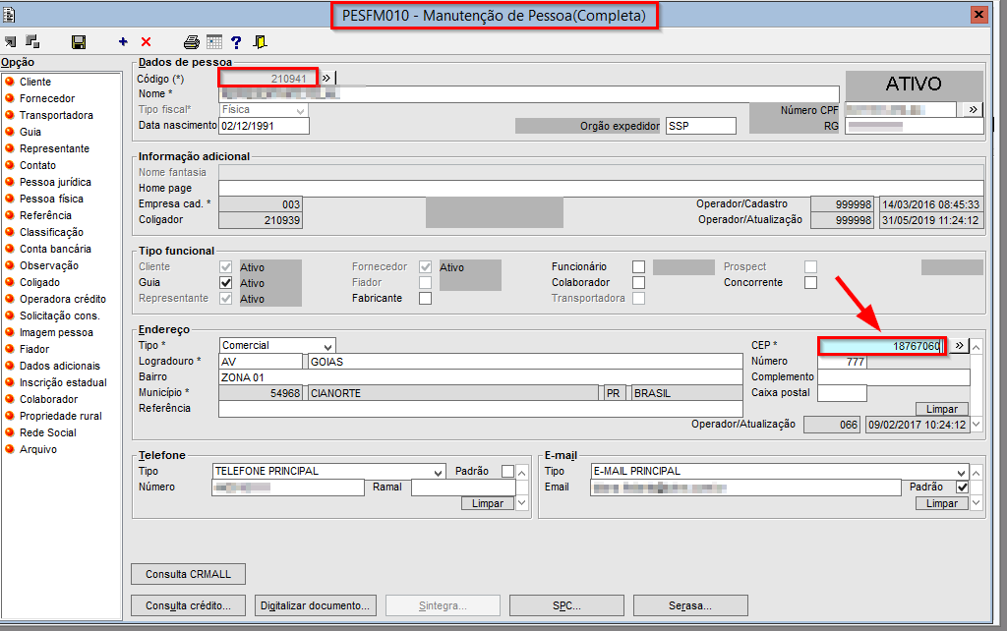
Task: Toggle the Funcionário checkbox
Action: pyautogui.click(x=638, y=266)
